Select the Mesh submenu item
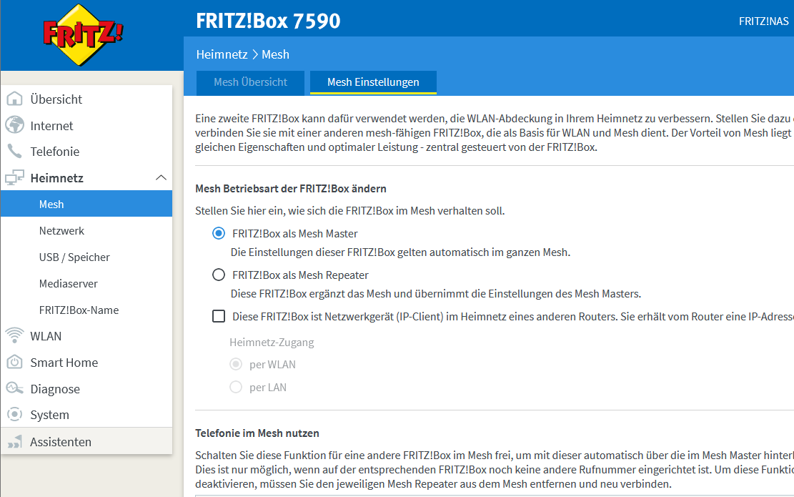The image size is (794, 497). 86,205
